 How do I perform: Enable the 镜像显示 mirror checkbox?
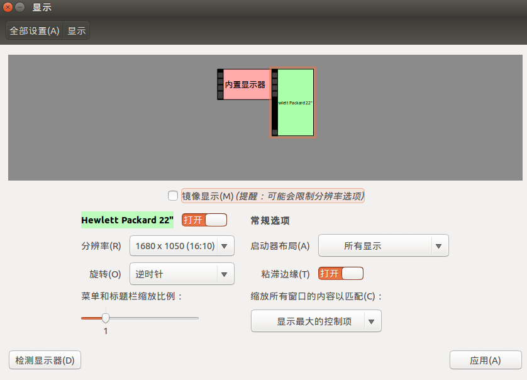click(172, 196)
